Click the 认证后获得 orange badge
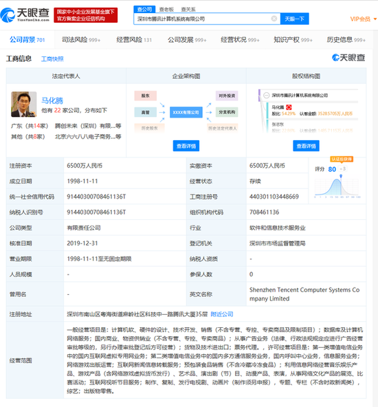This screenshot has height=407, width=378. [x=342, y=159]
